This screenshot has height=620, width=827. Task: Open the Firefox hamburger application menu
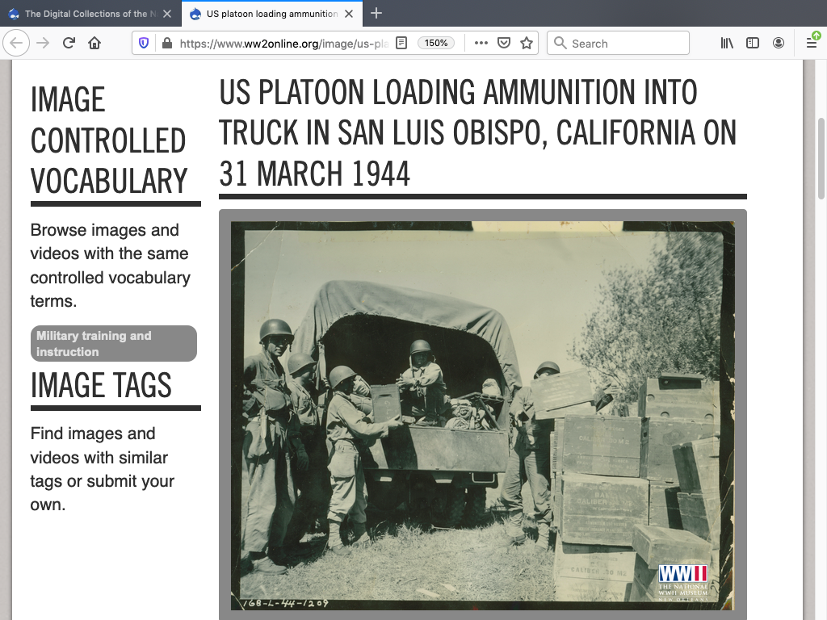click(812, 44)
